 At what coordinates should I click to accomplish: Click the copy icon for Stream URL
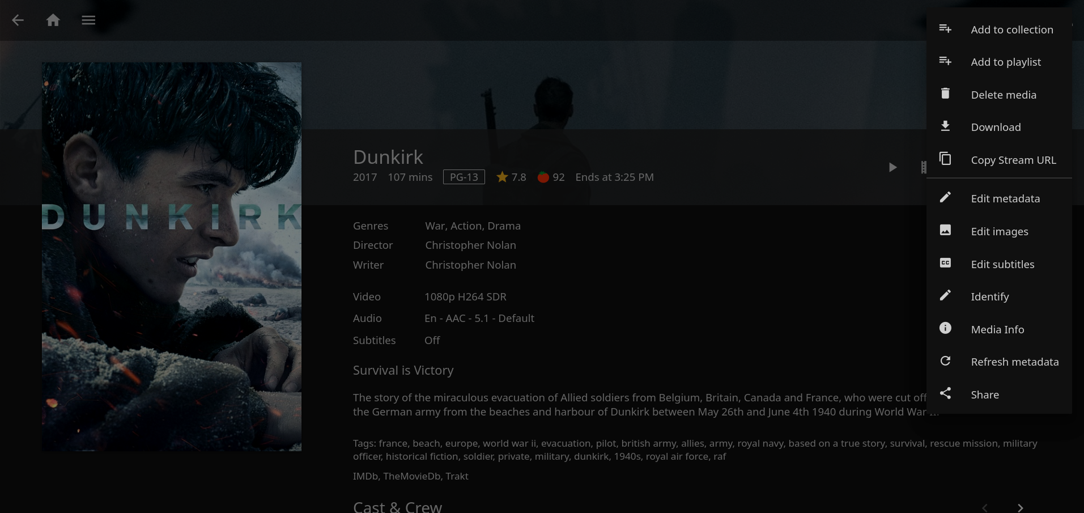945,159
